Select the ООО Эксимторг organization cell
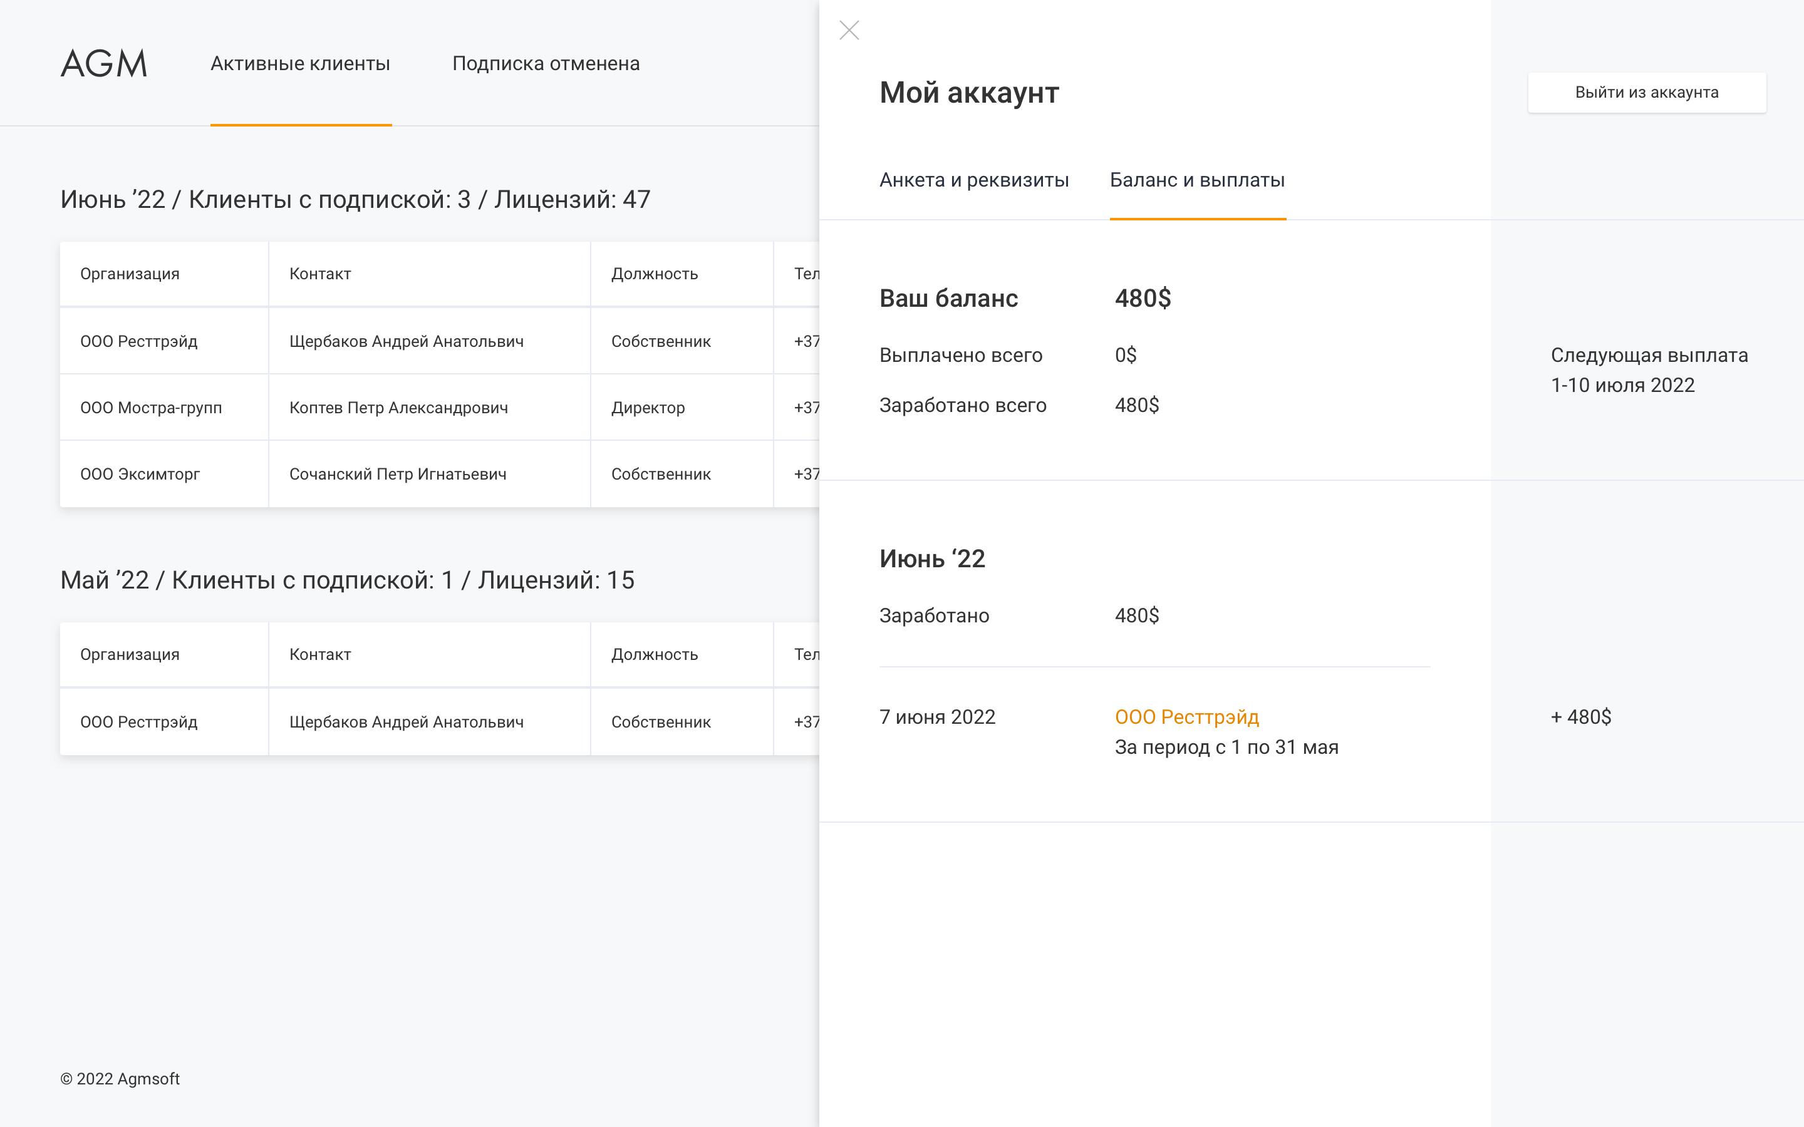 tap(140, 474)
